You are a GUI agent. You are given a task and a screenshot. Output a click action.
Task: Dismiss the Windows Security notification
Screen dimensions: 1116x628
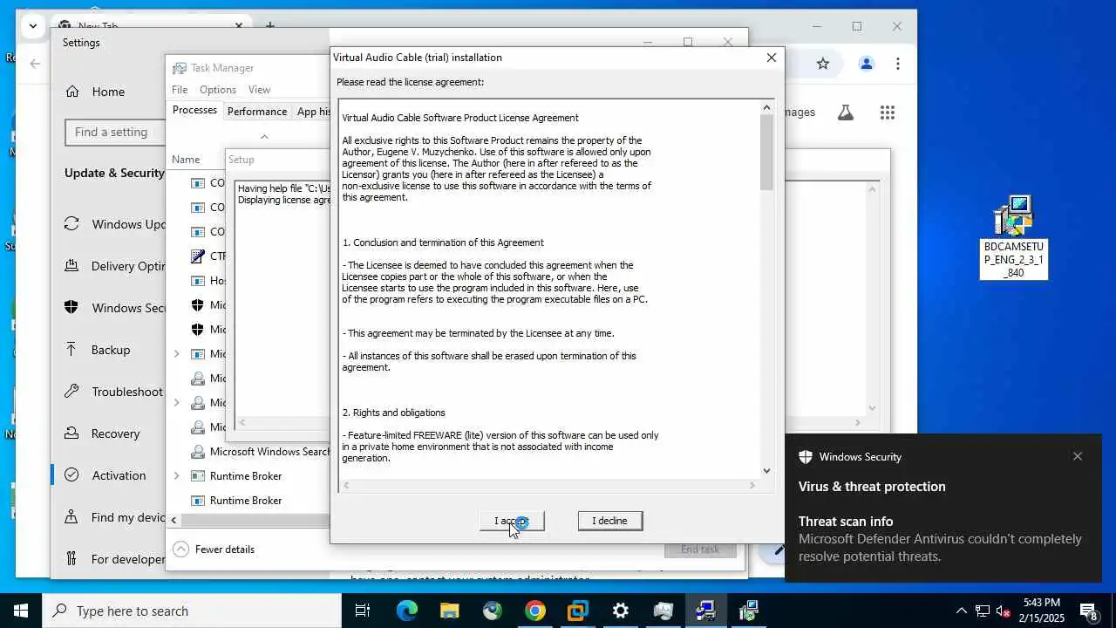pos(1078,456)
